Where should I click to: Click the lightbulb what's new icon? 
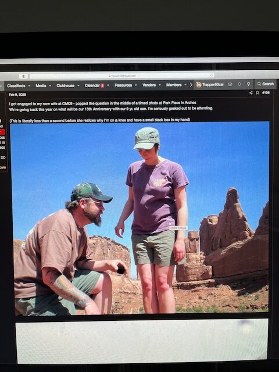pyautogui.click(x=248, y=84)
